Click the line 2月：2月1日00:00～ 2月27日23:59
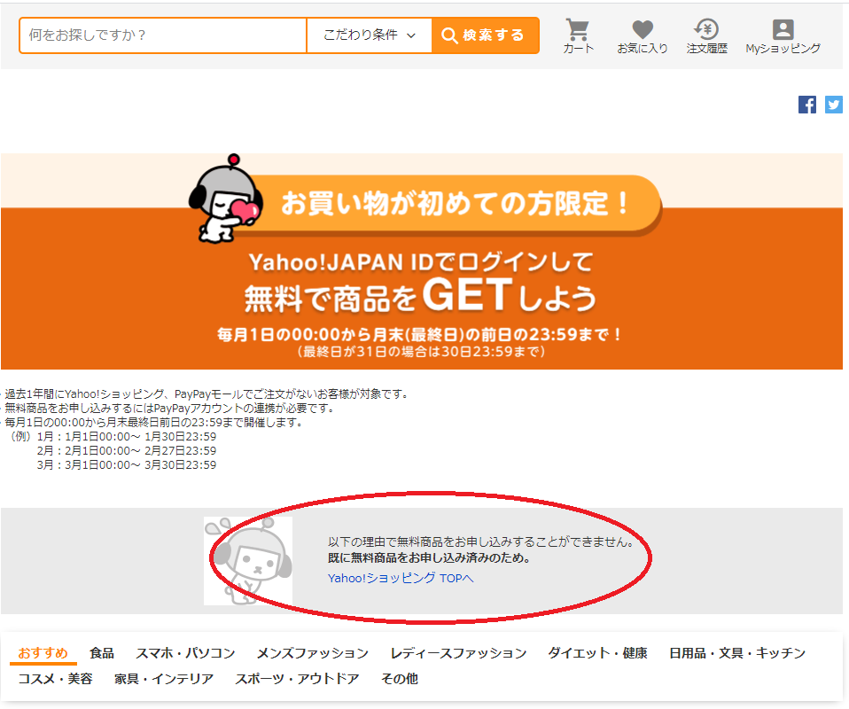 click(127, 450)
